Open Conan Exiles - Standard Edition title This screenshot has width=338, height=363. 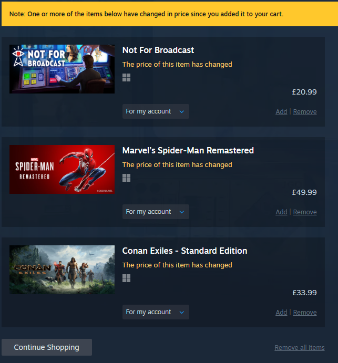[185, 251]
